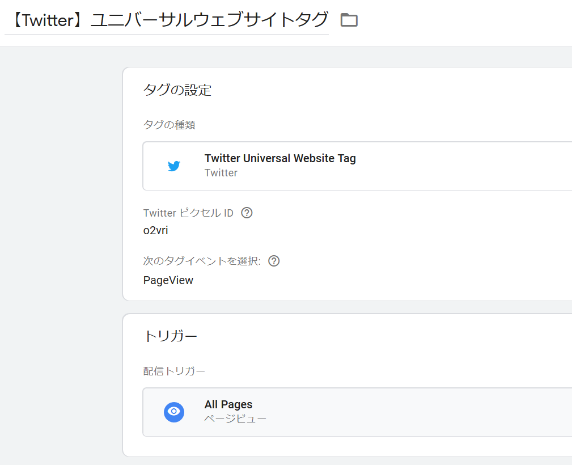Click the タグの種類 label

(x=170, y=125)
